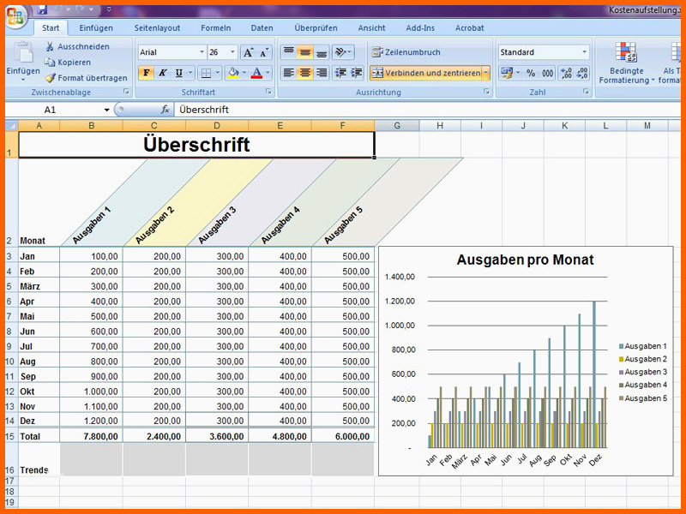This screenshot has width=686, height=514.
Task: Toggle underline formatting U button
Action: [x=179, y=74]
